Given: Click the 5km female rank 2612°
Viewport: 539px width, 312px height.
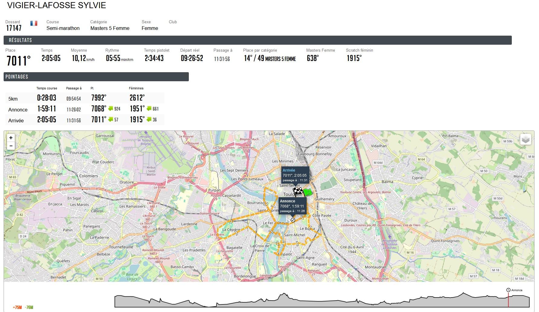Looking at the screenshot, I should click(137, 98).
